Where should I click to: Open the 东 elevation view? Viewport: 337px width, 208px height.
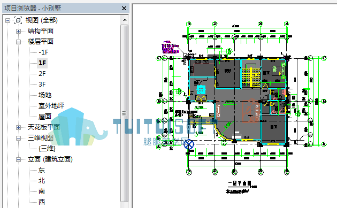(42, 170)
